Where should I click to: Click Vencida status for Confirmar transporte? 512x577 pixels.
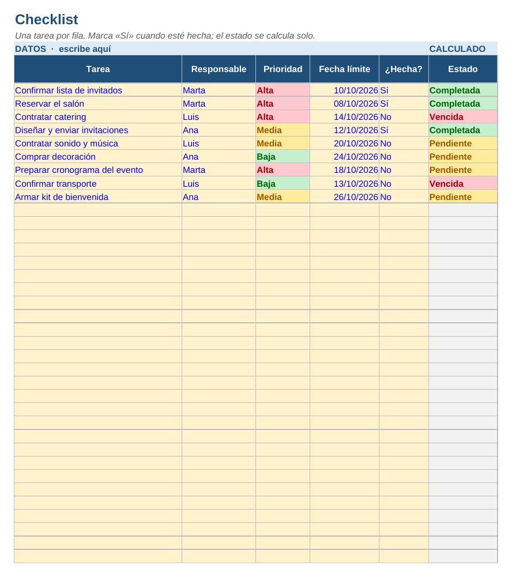click(463, 183)
